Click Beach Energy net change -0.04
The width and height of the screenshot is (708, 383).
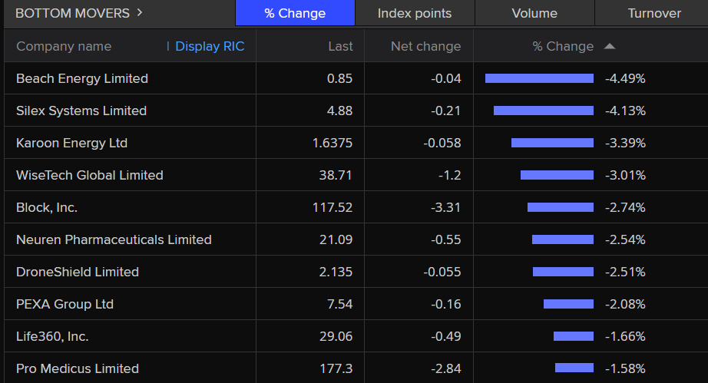[x=445, y=78]
